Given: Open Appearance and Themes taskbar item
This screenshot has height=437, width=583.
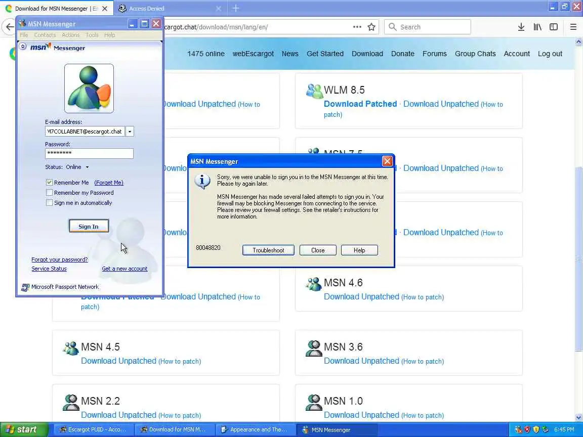Looking at the screenshot, I should click(x=256, y=429).
